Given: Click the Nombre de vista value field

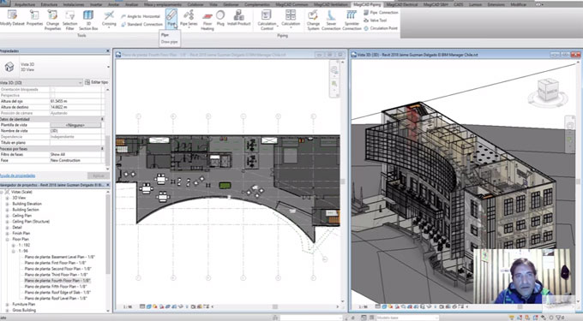Looking at the screenshot, I should pyautogui.click(x=76, y=131).
